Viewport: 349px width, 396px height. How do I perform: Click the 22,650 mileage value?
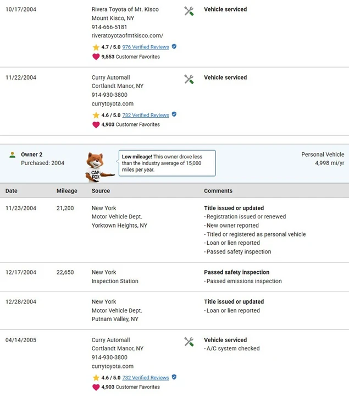(65, 272)
